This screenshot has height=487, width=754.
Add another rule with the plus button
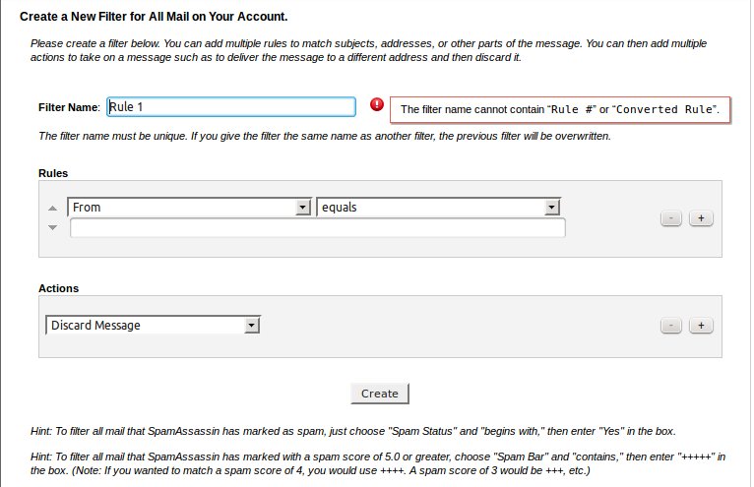[x=701, y=218]
